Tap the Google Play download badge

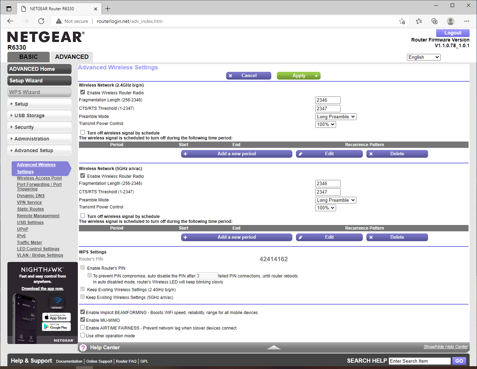click(56, 327)
